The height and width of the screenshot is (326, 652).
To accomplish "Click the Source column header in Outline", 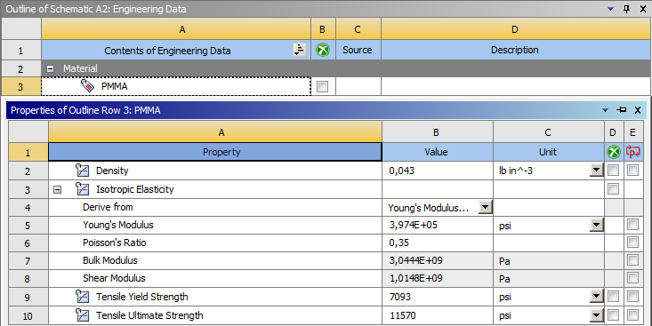I will tap(358, 50).
